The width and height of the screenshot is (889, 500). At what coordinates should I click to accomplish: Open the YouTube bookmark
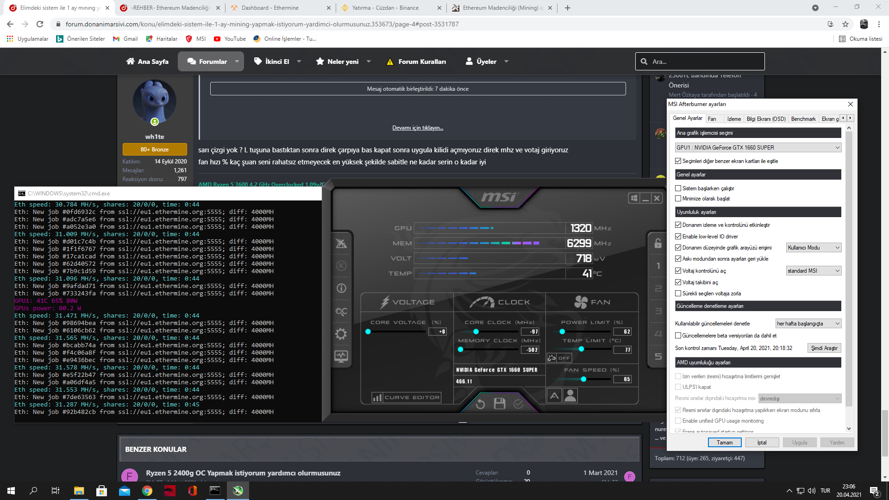click(230, 39)
